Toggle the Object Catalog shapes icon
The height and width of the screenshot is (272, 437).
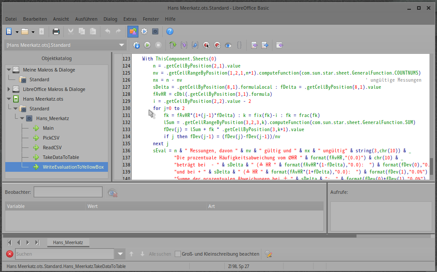(x=133, y=31)
